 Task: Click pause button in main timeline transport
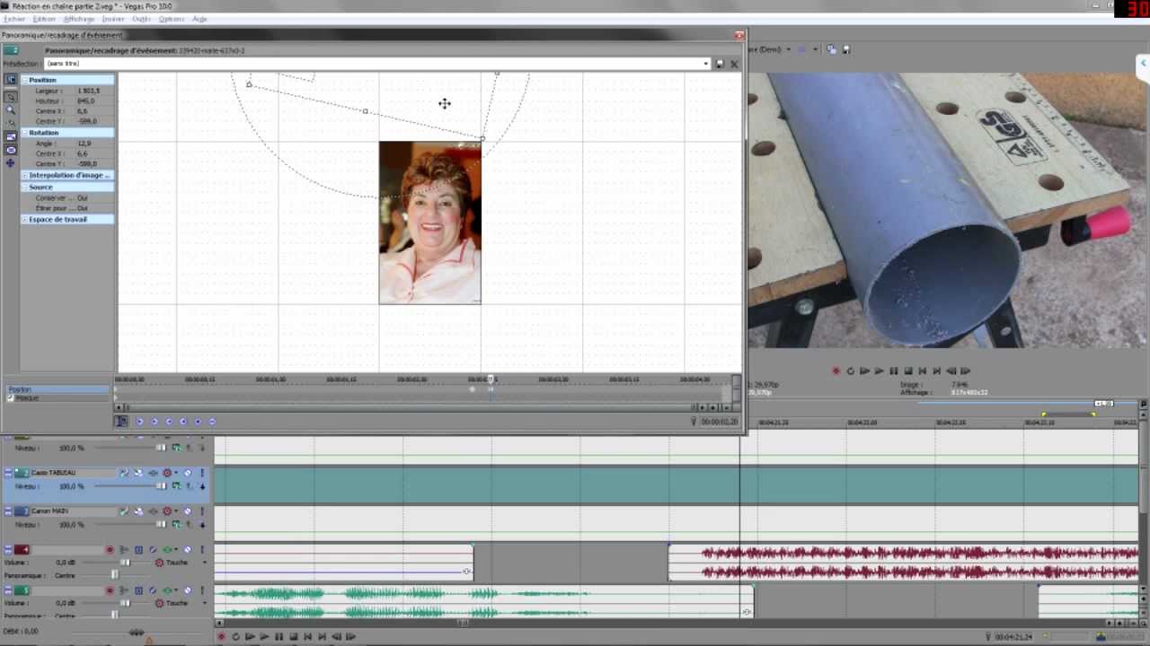(279, 637)
